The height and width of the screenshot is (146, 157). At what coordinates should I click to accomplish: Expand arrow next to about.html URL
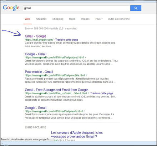tap(85, 57)
